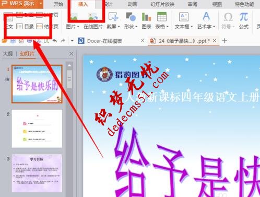Screen dimensions: 260x197
Task: Expand the 符号 dropdown arrow
Action: point(233,27)
